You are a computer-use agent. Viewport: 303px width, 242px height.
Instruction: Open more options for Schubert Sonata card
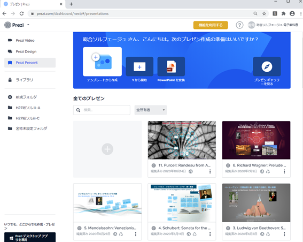(x=210, y=234)
